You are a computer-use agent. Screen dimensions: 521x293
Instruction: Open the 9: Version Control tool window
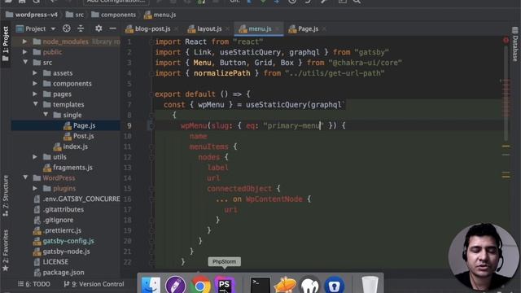point(94,284)
